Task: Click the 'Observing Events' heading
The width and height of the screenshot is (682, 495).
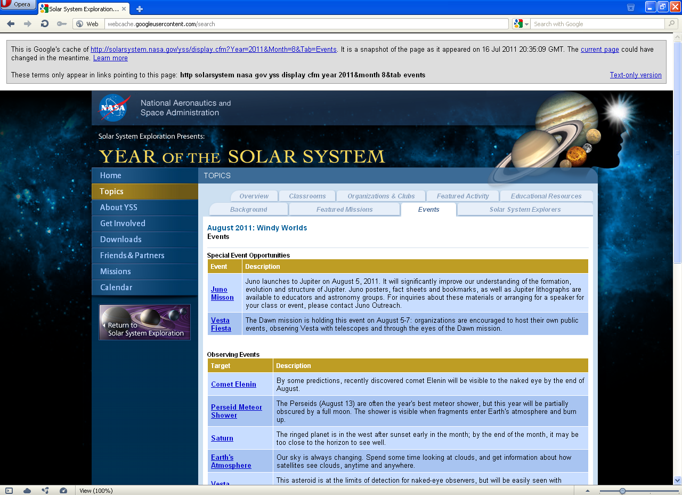Action: (233, 355)
